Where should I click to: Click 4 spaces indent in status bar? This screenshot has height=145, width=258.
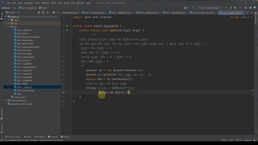248,140
